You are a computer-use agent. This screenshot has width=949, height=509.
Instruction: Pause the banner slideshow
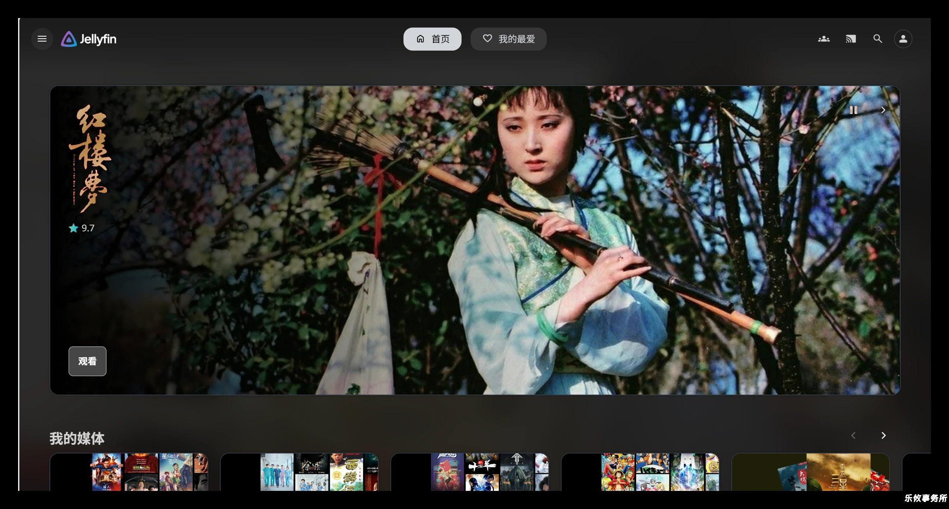[853, 110]
